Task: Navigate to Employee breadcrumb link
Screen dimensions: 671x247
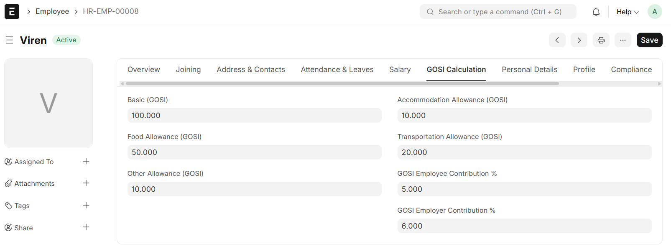Action: tap(52, 11)
